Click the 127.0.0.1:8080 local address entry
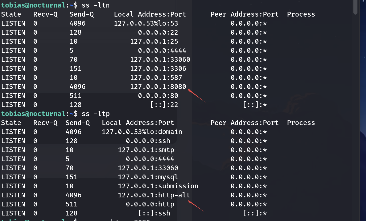The image size is (366, 221). 158,87
